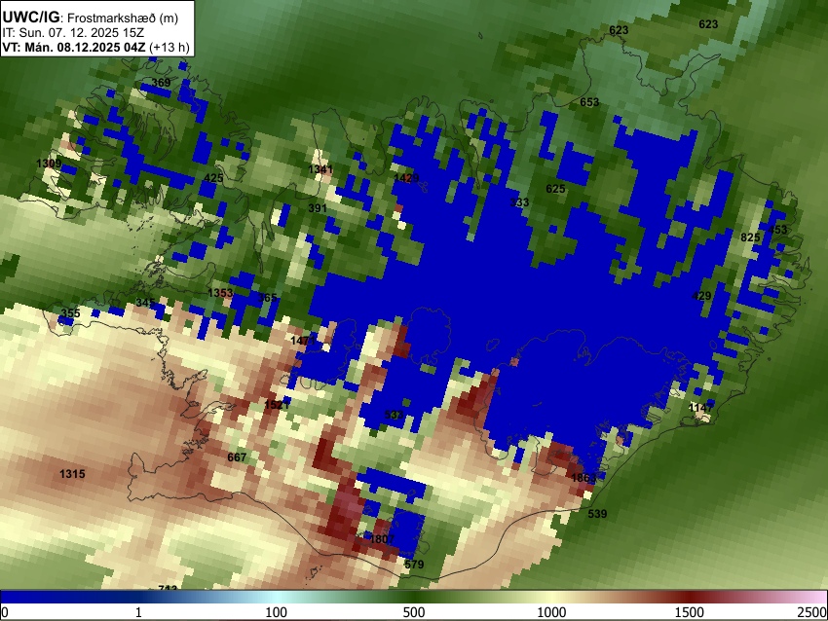Click the 453 value on the map

[777, 229]
